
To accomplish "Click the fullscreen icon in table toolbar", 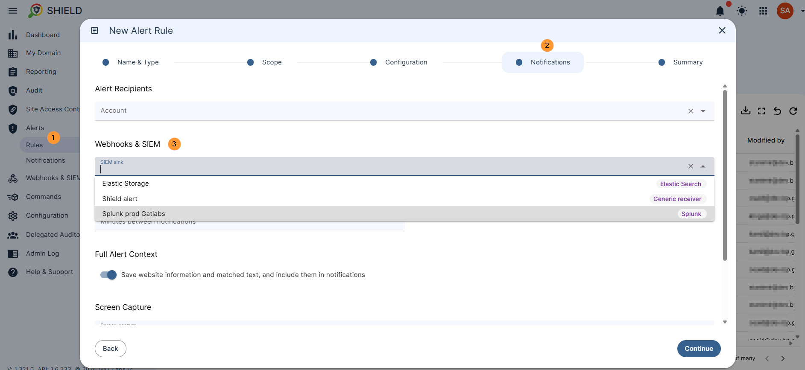I will 761,111.
